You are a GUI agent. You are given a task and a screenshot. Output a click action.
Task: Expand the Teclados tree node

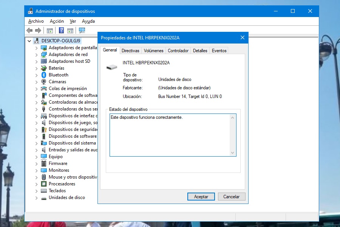(36, 191)
